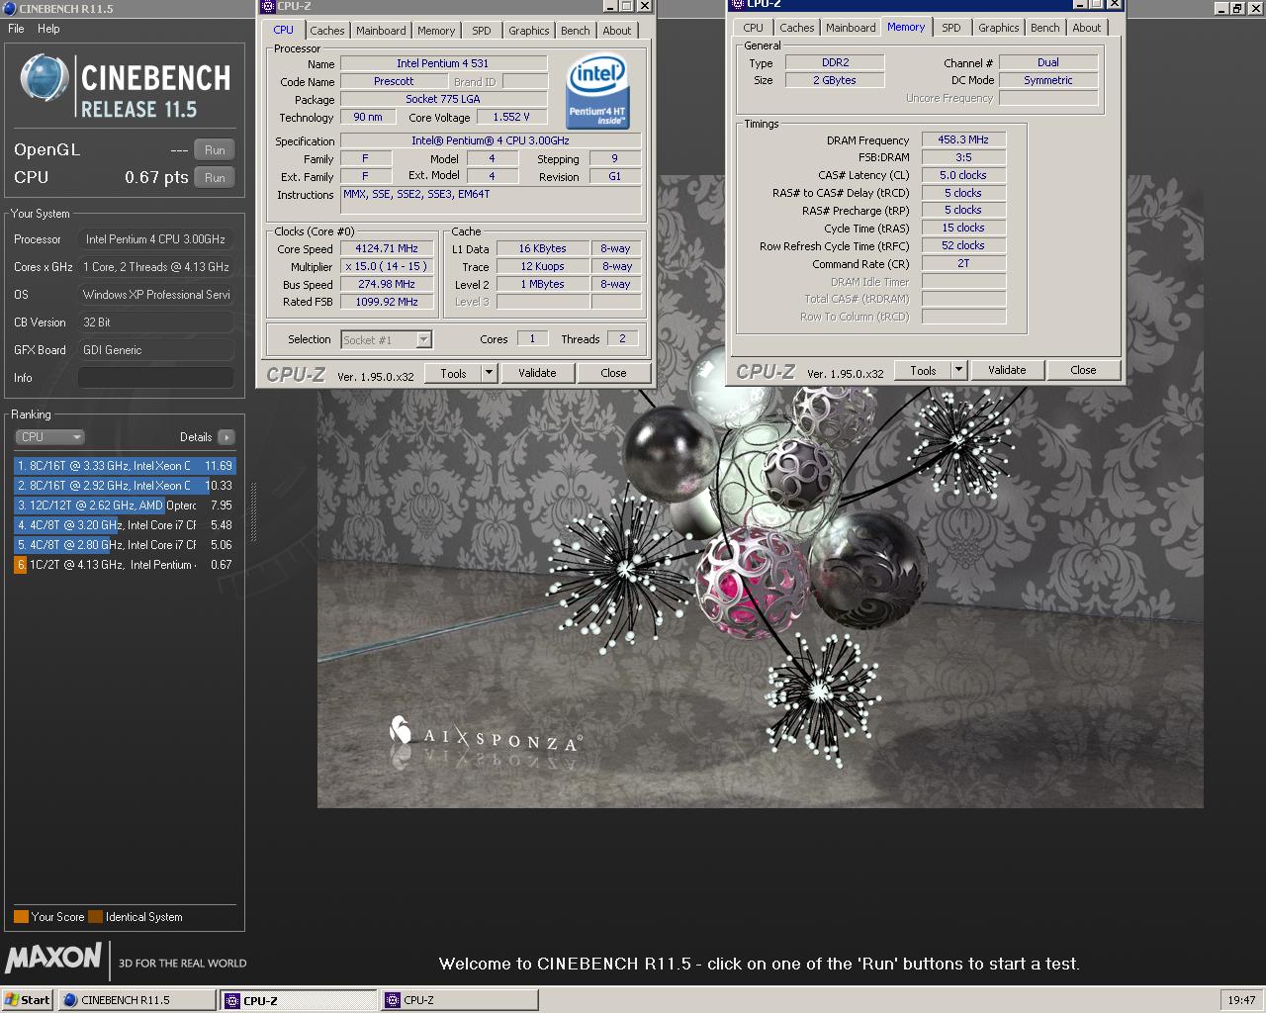Run the OpenGL benchmark
The height and width of the screenshot is (1013, 1266).
pos(215,149)
